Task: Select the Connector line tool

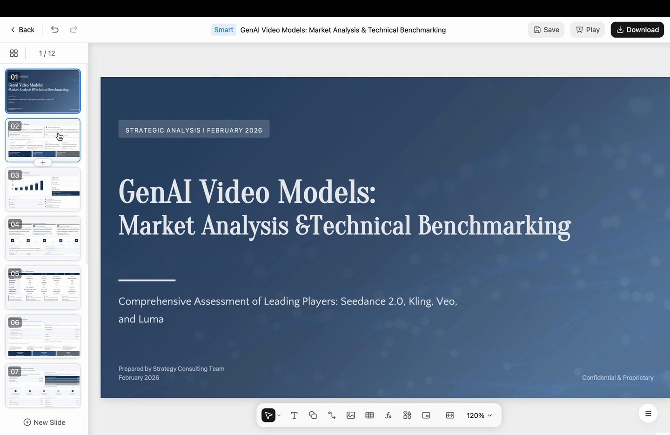Action: click(332, 415)
